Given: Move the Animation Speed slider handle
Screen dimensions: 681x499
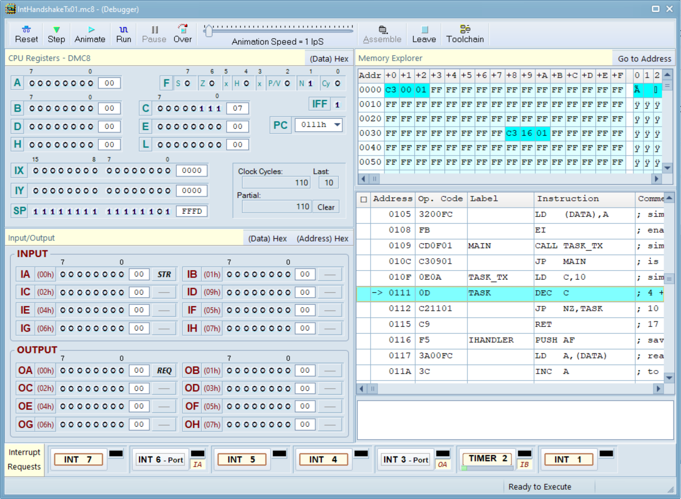Looking at the screenshot, I should [208, 30].
